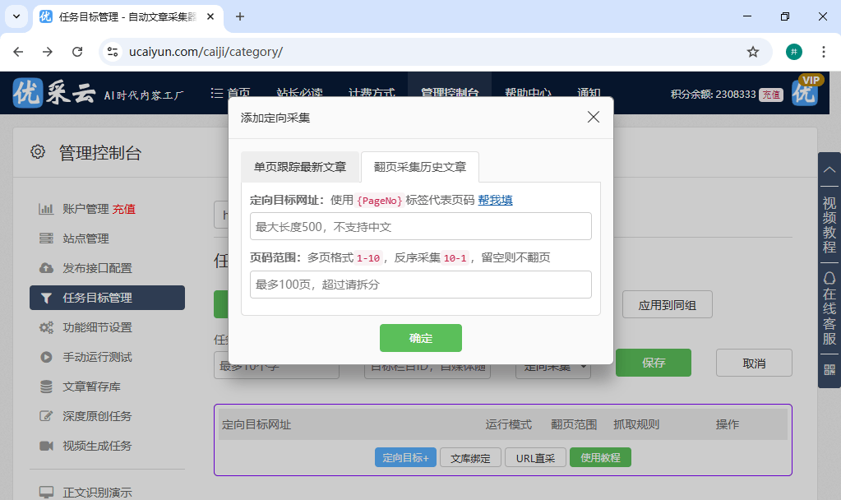Screen dimensions: 841x500
Task: Collapse the right side panel with the chevron
Action: coord(829,170)
